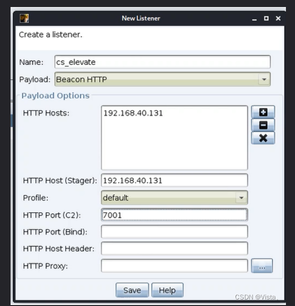Open the HTTP Proxy settings ellipsis button

[262, 266]
